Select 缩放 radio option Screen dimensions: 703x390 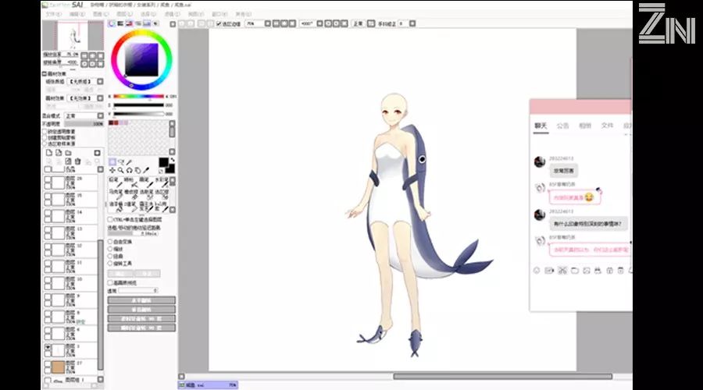pyautogui.click(x=110, y=249)
